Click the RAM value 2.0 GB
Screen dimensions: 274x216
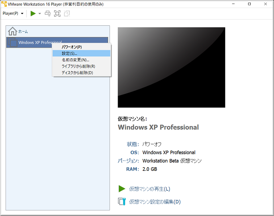point(150,169)
